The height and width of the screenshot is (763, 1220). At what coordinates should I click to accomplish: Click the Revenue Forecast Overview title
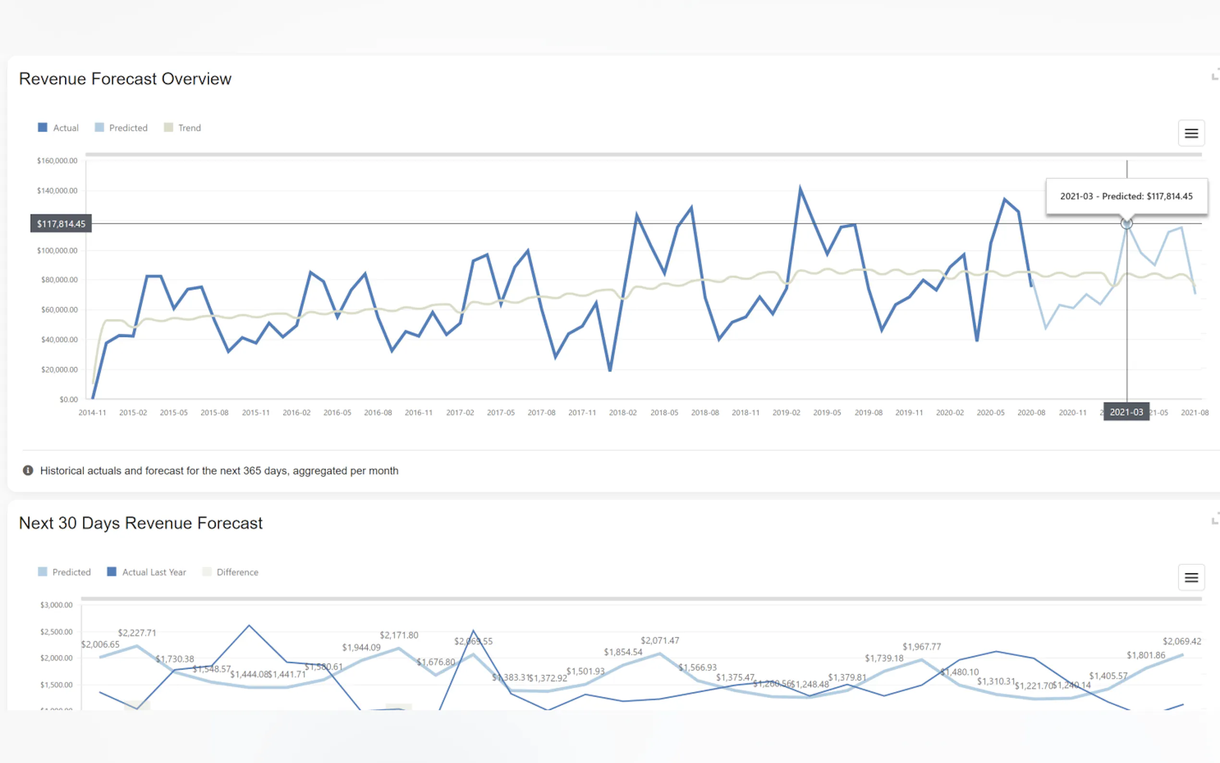[x=125, y=79]
